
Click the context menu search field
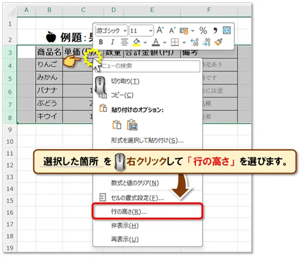(147, 66)
